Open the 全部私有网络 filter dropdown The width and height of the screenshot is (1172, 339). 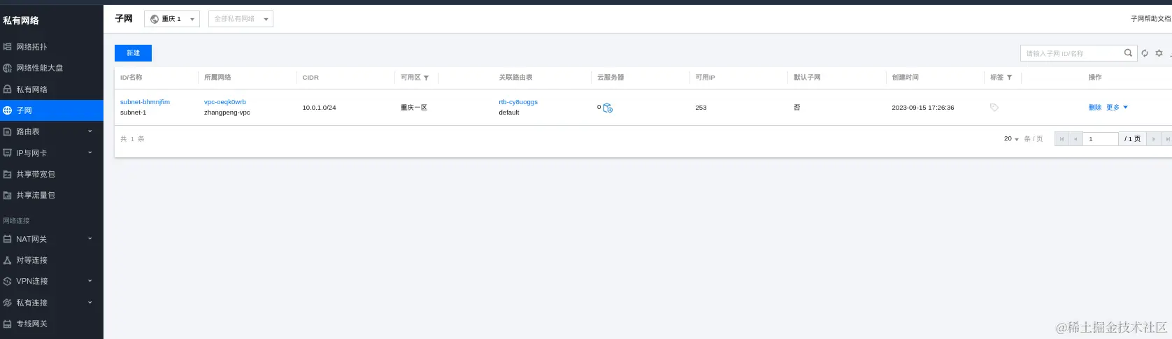pos(241,19)
